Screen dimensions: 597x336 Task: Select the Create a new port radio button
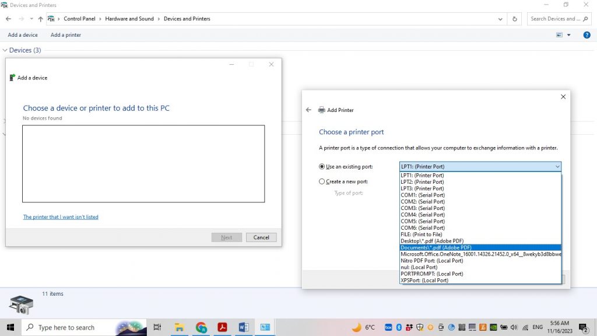pyautogui.click(x=322, y=181)
